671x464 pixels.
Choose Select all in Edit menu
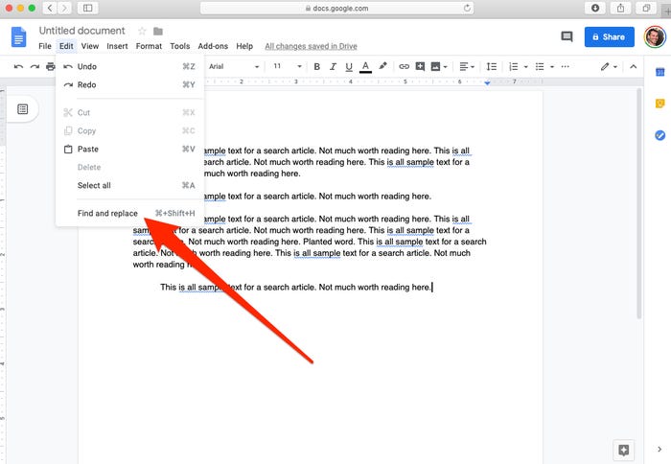(129, 185)
